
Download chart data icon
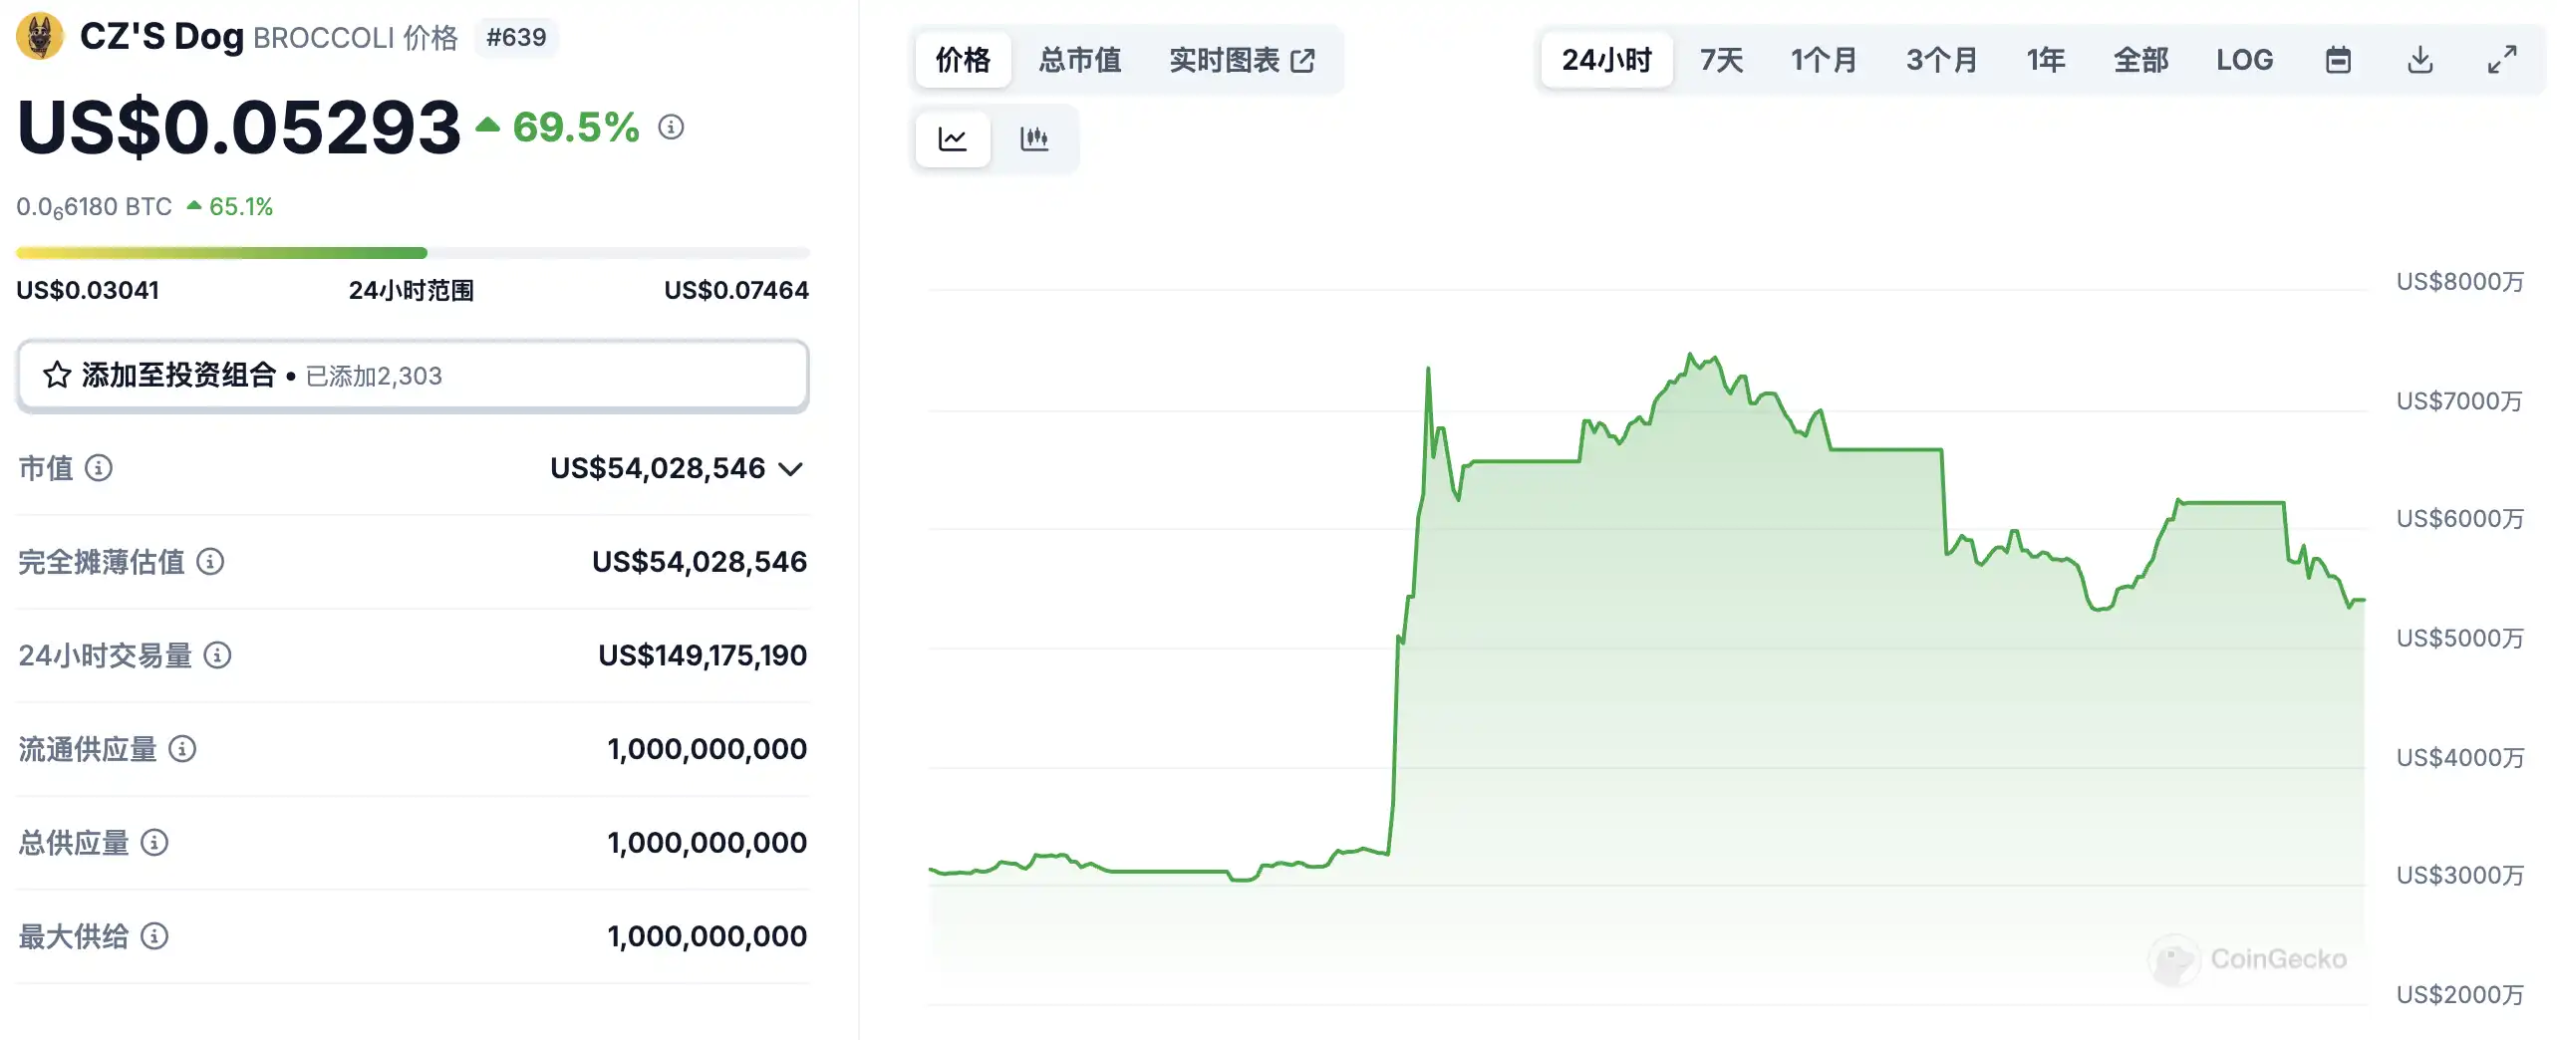pyautogui.click(x=2419, y=60)
